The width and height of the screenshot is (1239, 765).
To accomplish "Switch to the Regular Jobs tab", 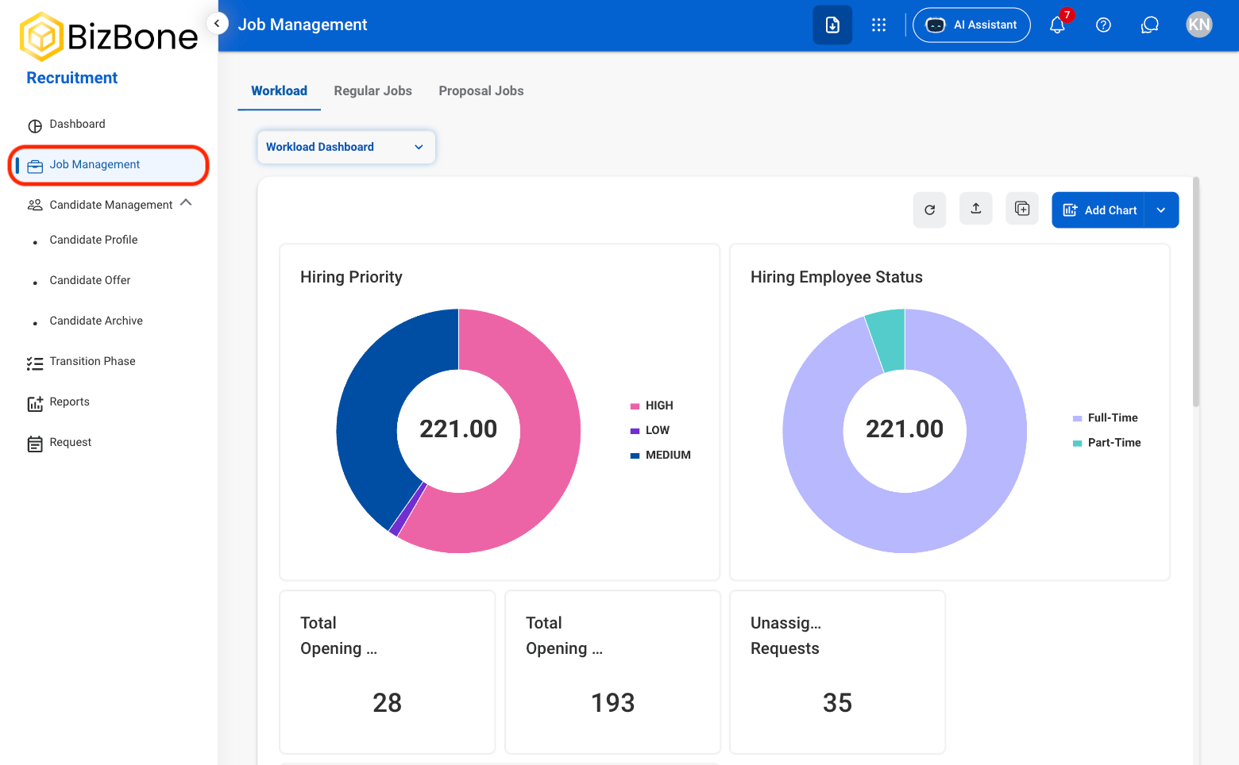I will coord(372,90).
